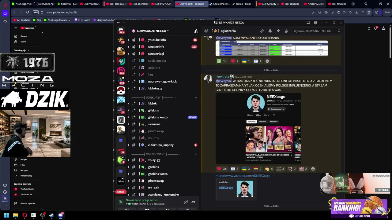
Task: Toggle noise suppression icon in voice panel
Action: point(186,202)
